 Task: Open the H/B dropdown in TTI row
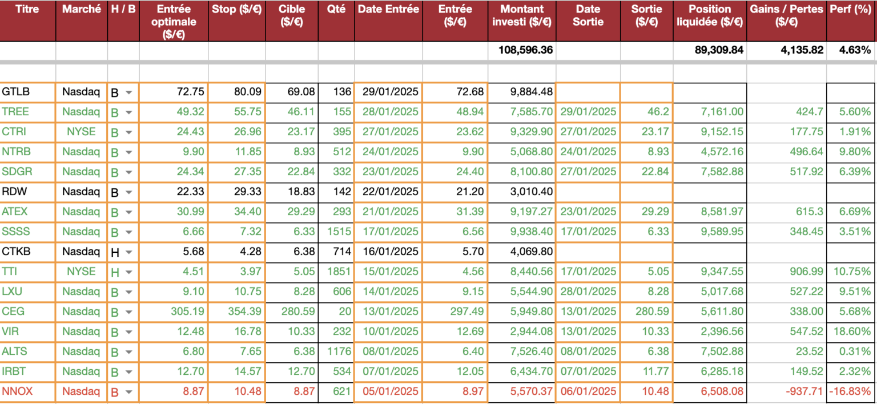(x=129, y=272)
